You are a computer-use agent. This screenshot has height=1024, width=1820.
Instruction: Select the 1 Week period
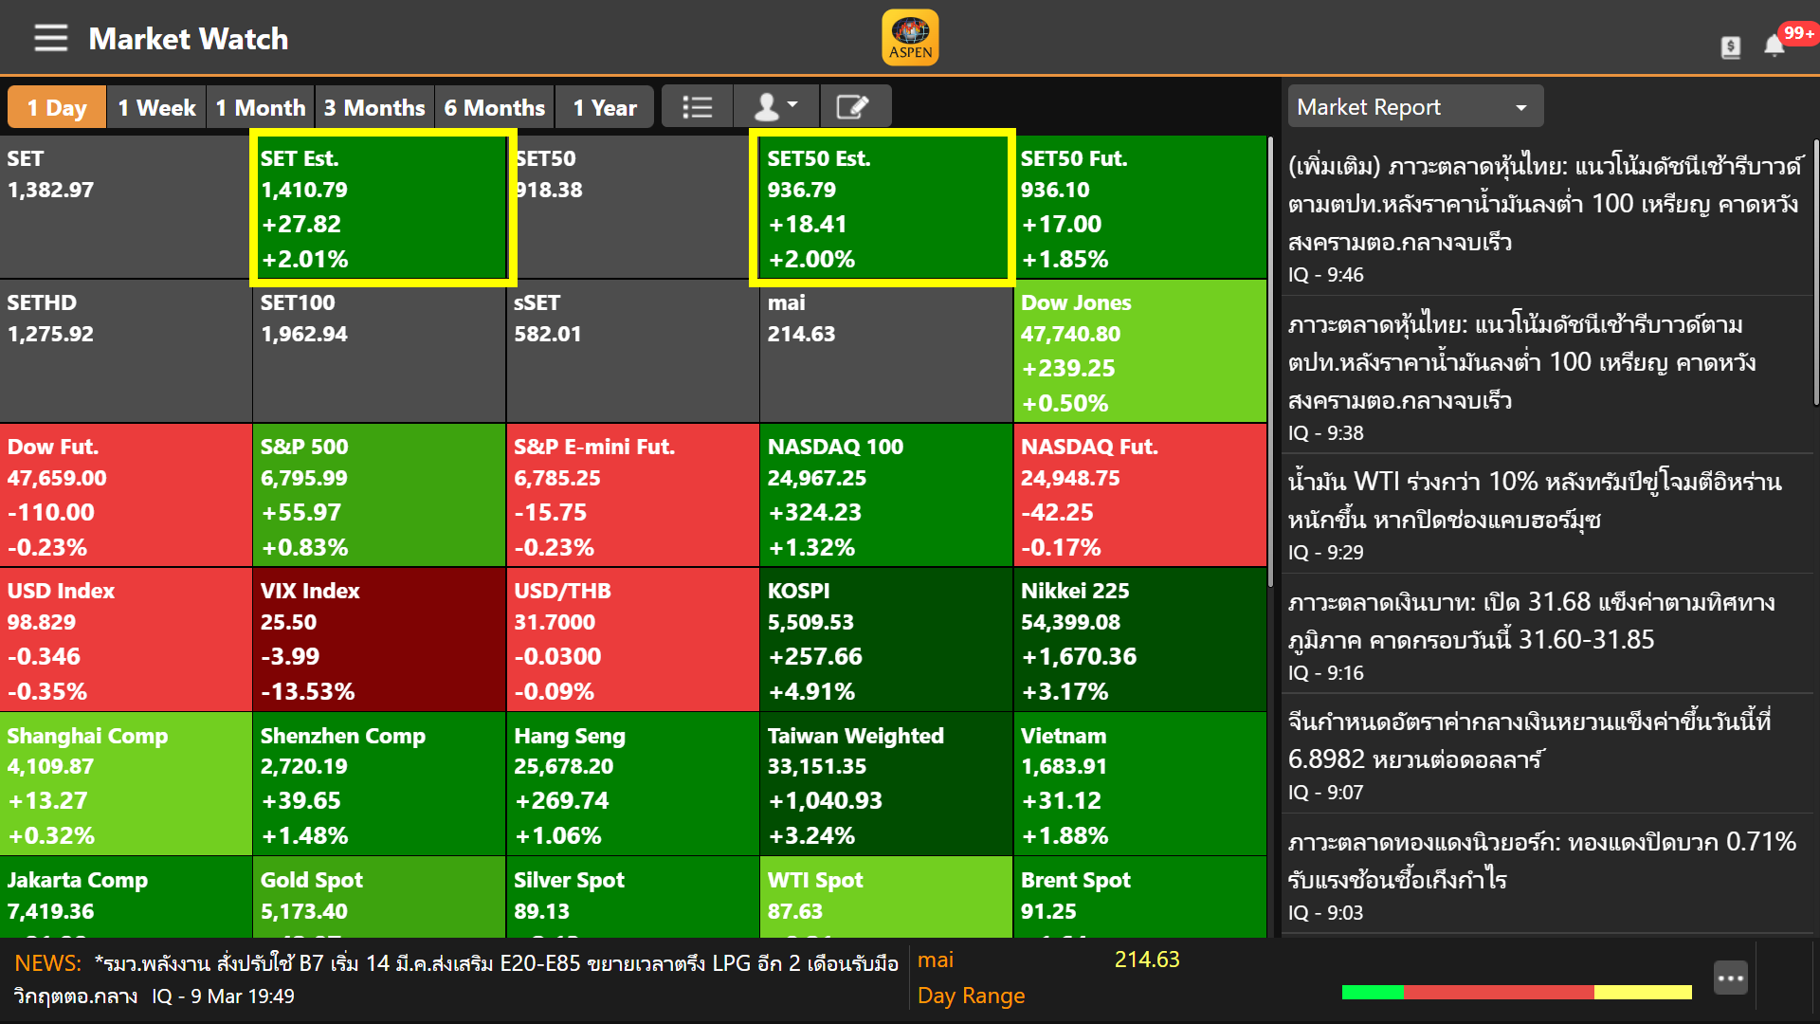click(x=156, y=108)
